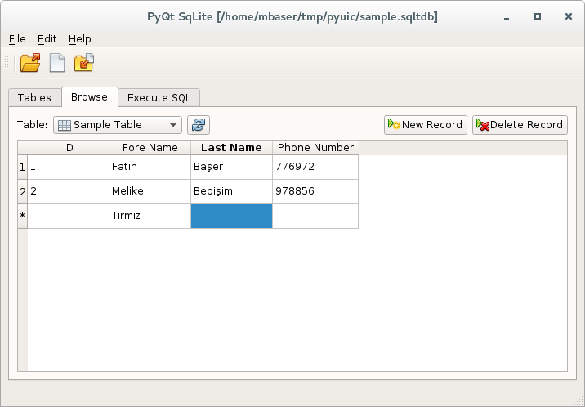This screenshot has width=585, height=407.
Task: Select phone number 776972
Action: (x=315, y=167)
